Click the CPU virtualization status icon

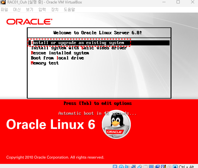163,167
